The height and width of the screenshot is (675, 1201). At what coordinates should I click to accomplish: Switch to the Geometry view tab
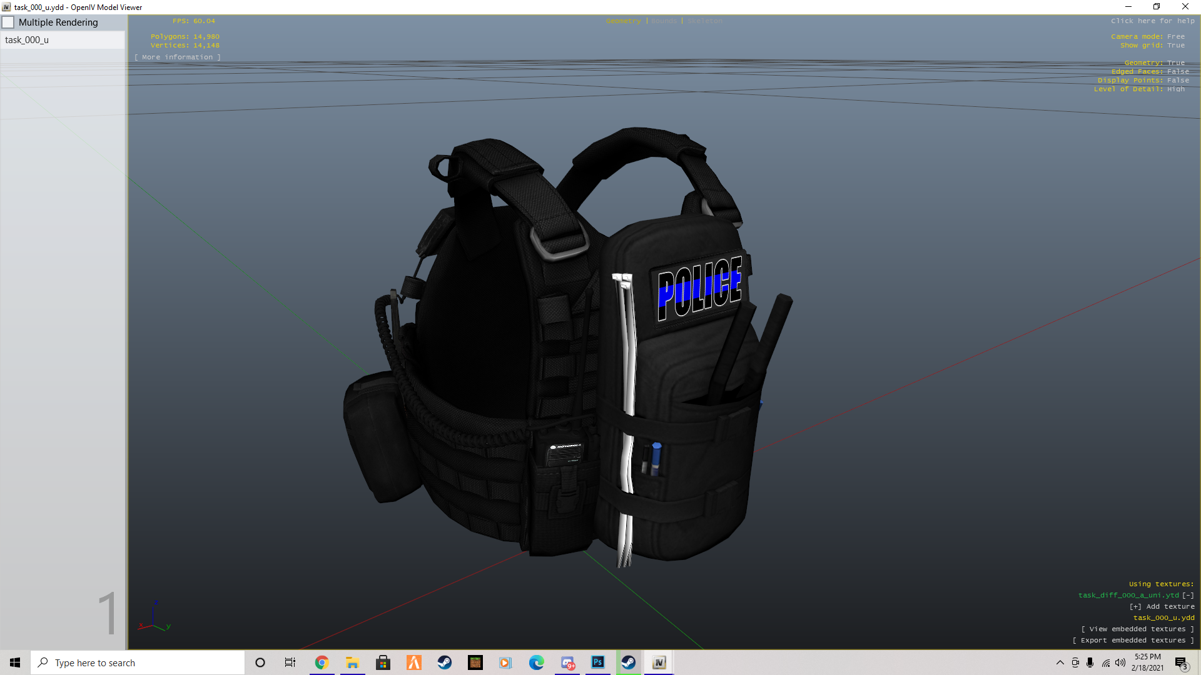click(623, 21)
